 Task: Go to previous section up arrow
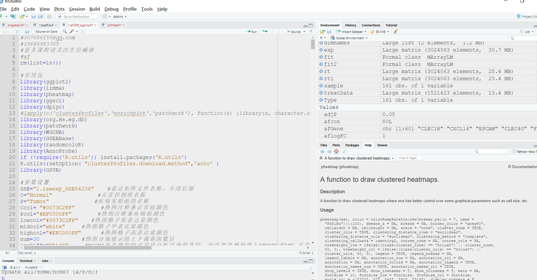272,31
